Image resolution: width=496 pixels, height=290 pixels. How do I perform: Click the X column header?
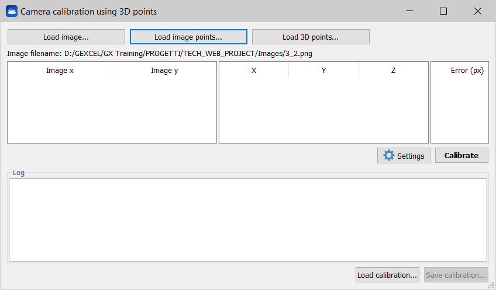254,71
